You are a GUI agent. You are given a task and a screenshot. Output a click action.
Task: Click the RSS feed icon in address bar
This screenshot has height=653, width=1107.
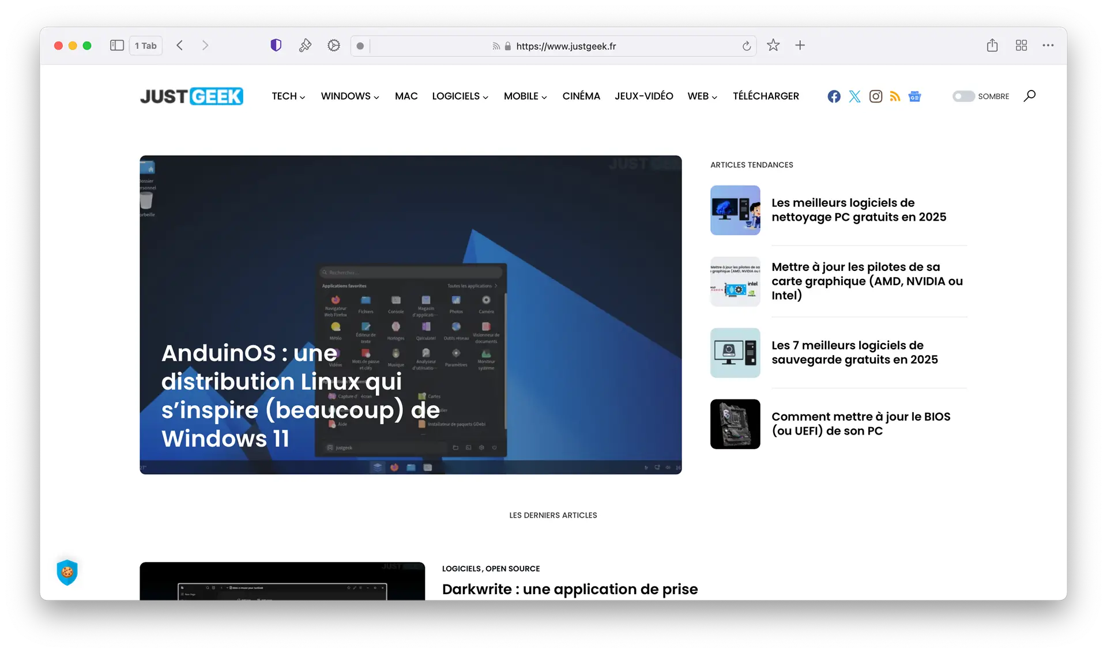pyautogui.click(x=496, y=46)
